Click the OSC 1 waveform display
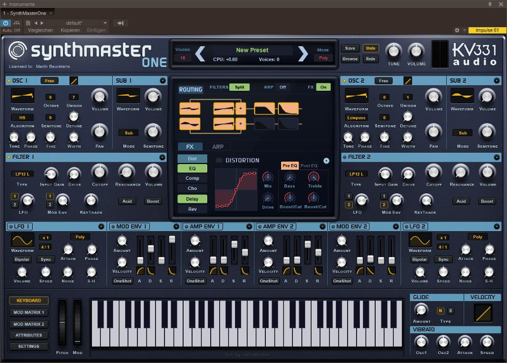Viewport: 507px width, 363px height. click(x=23, y=96)
